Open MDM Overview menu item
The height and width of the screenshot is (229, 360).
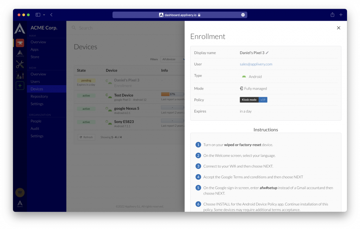click(x=38, y=74)
